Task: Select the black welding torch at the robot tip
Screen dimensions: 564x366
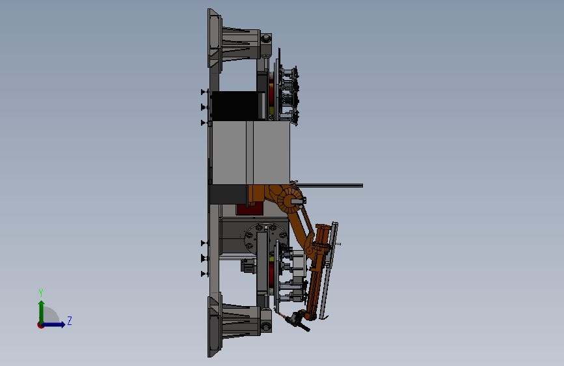Action: [x=299, y=321]
